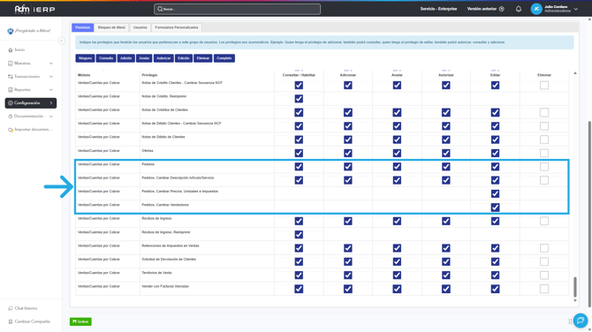The height and width of the screenshot is (332, 592).
Task: Click the search magnifier icon
Action: tap(160, 9)
